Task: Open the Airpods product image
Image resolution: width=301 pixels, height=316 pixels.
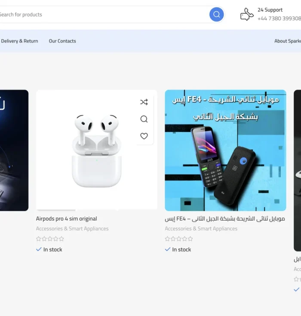Action: (x=96, y=150)
